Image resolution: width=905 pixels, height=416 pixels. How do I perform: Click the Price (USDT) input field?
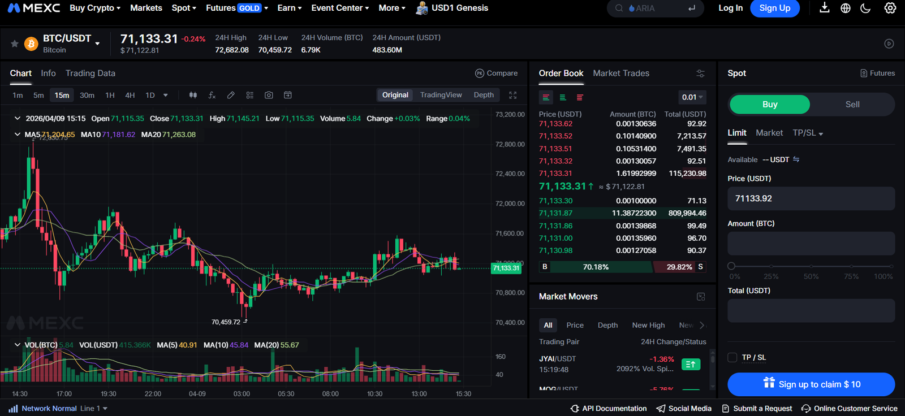(811, 198)
